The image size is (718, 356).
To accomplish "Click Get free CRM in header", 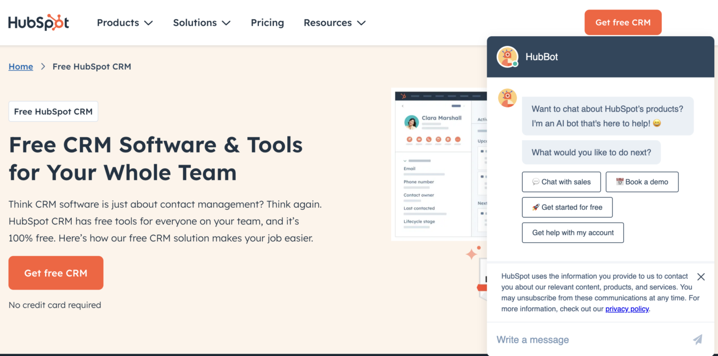I will pos(623,22).
